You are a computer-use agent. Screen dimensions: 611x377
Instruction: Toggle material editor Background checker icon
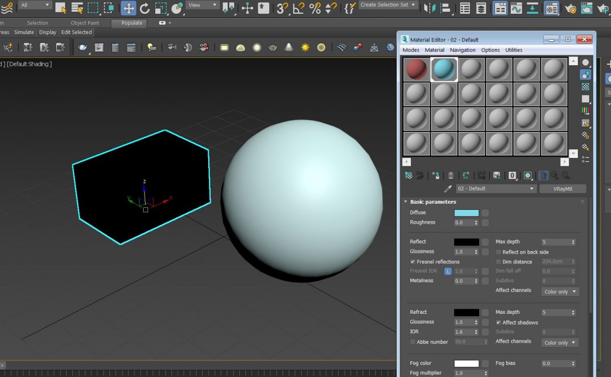pyautogui.click(x=586, y=87)
